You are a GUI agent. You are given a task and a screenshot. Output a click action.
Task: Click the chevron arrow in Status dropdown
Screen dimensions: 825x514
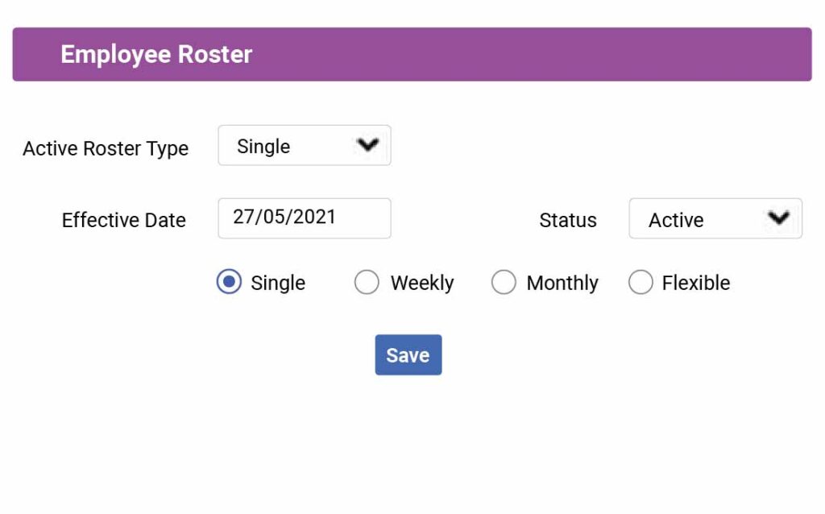(x=778, y=218)
